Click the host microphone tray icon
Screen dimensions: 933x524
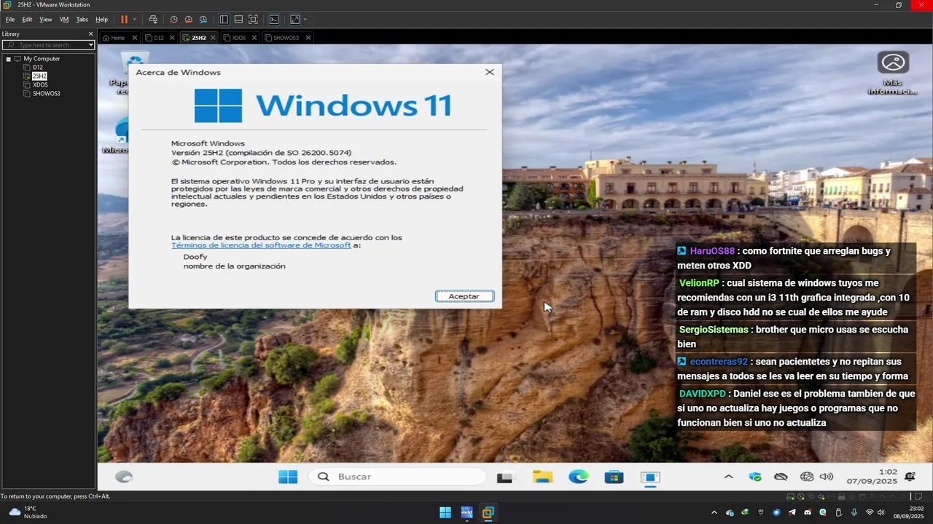[x=854, y=512]
